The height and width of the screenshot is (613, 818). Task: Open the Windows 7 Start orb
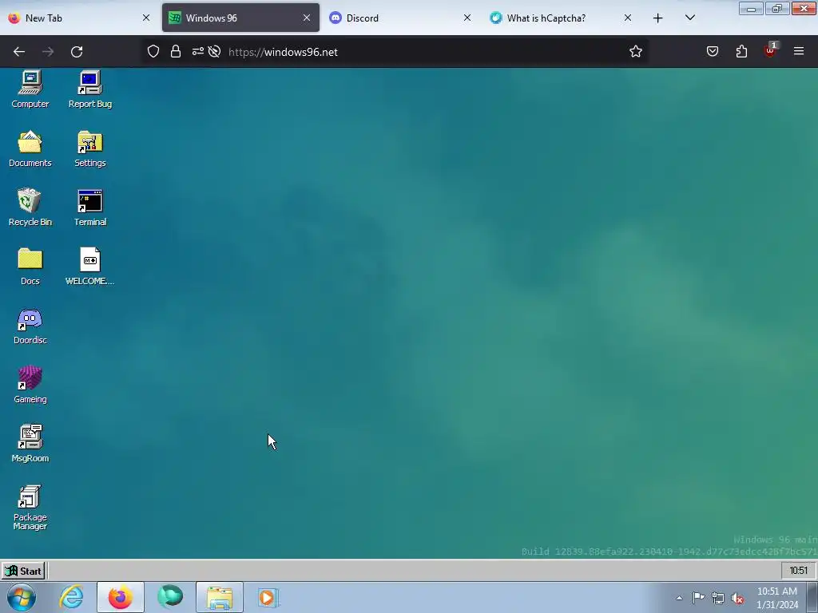point(22,597)
